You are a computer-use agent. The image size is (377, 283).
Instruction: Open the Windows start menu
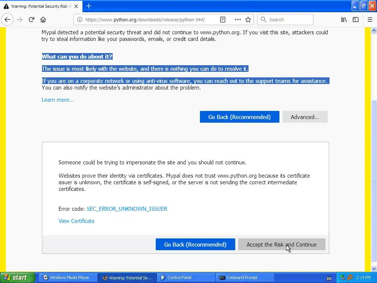(x=17, y=277)
